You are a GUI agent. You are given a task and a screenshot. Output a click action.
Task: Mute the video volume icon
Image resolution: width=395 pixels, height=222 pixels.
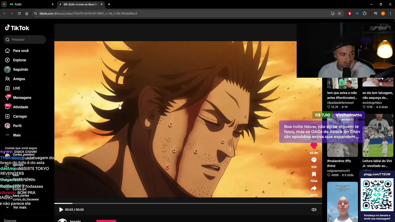[x=314, y=210]
